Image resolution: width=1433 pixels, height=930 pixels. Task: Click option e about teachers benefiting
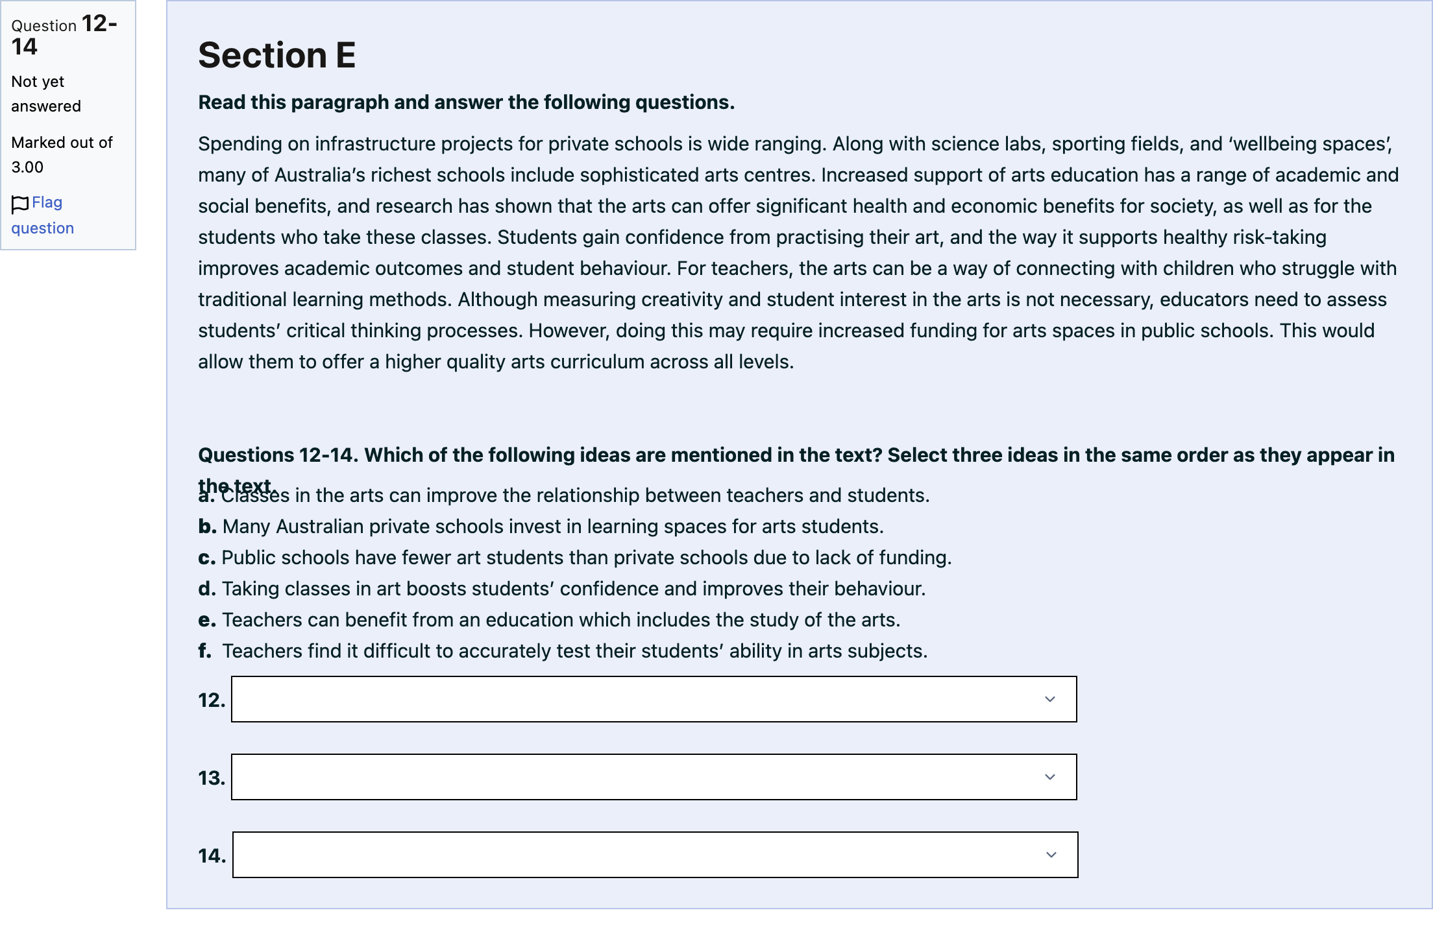click(x=550, y=620)
